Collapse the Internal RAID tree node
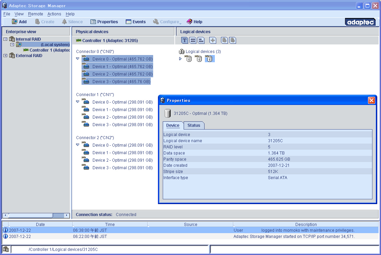 click(x=5, y=39)
